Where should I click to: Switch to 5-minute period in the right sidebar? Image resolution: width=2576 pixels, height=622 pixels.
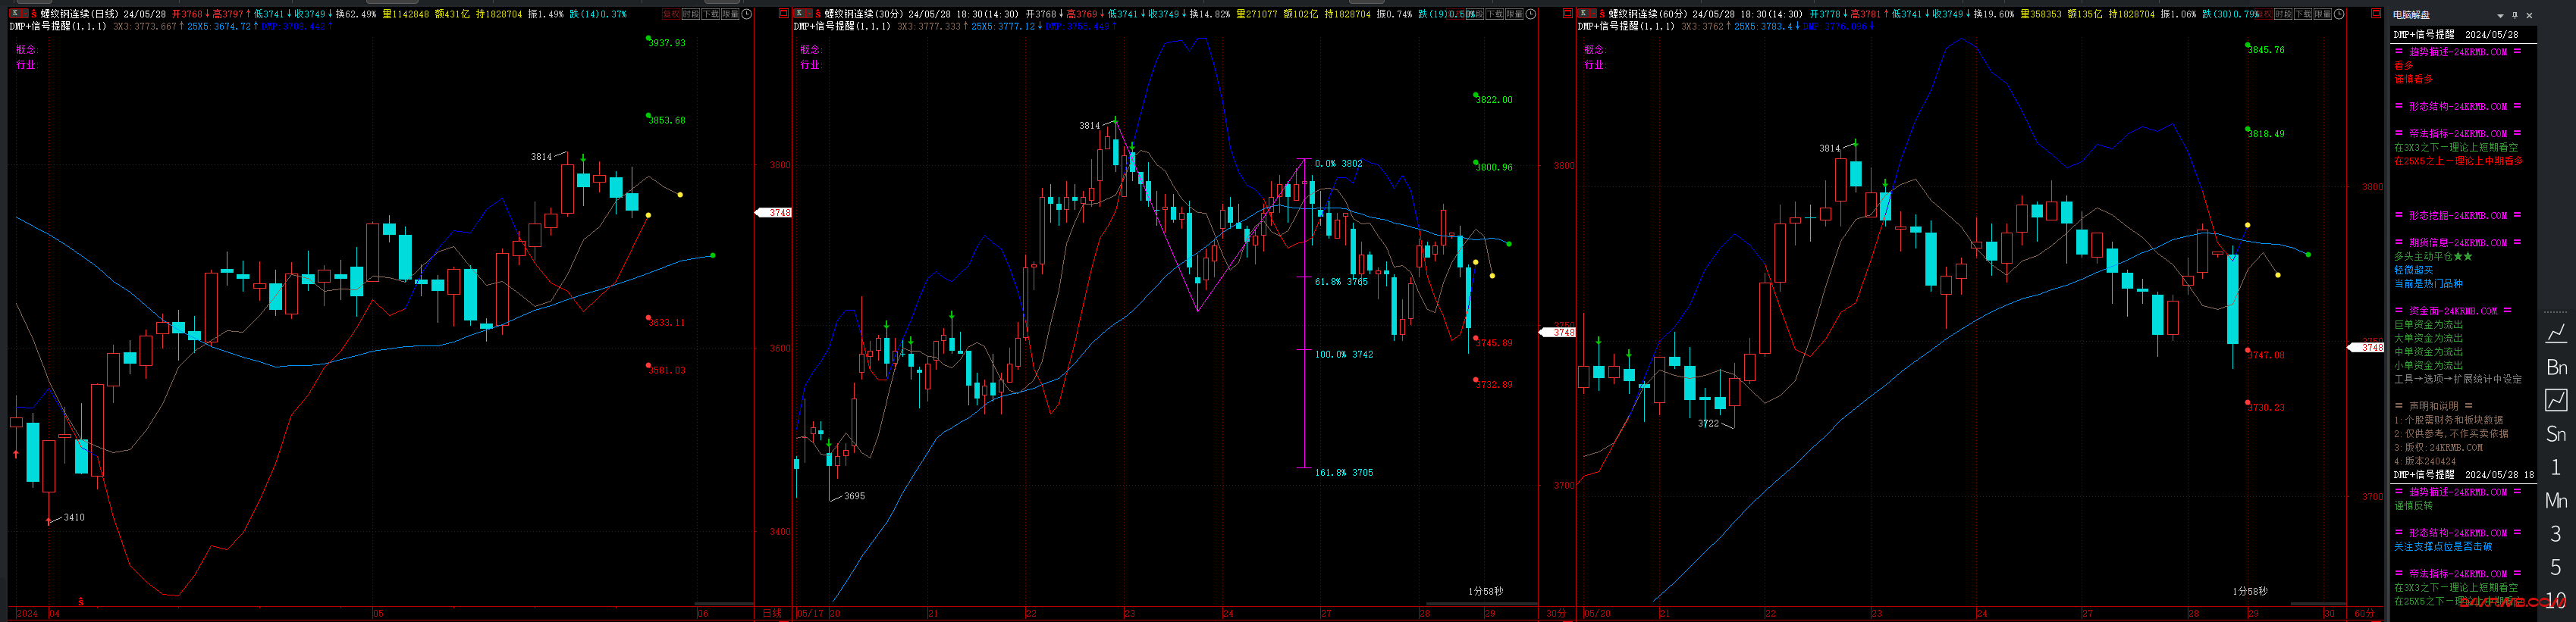(2557, 567)
